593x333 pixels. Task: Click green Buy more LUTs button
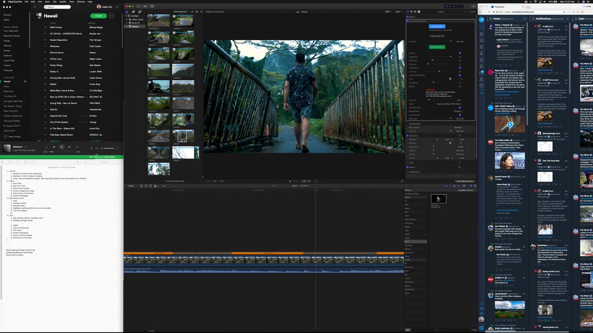(x=437, y=47)
